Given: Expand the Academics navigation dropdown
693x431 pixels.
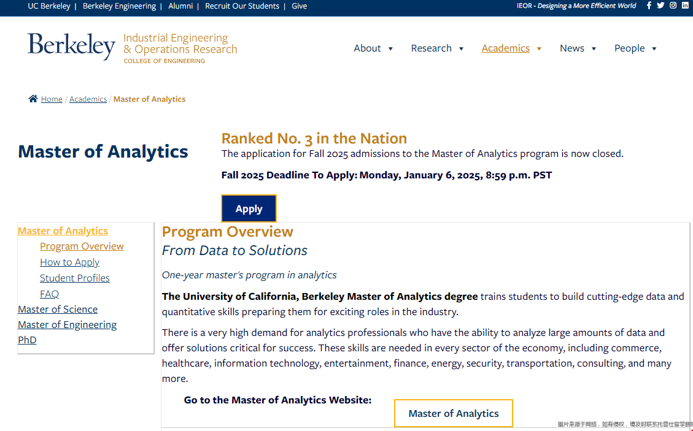Looking at the screenshot, I should (x=511, y=48).
